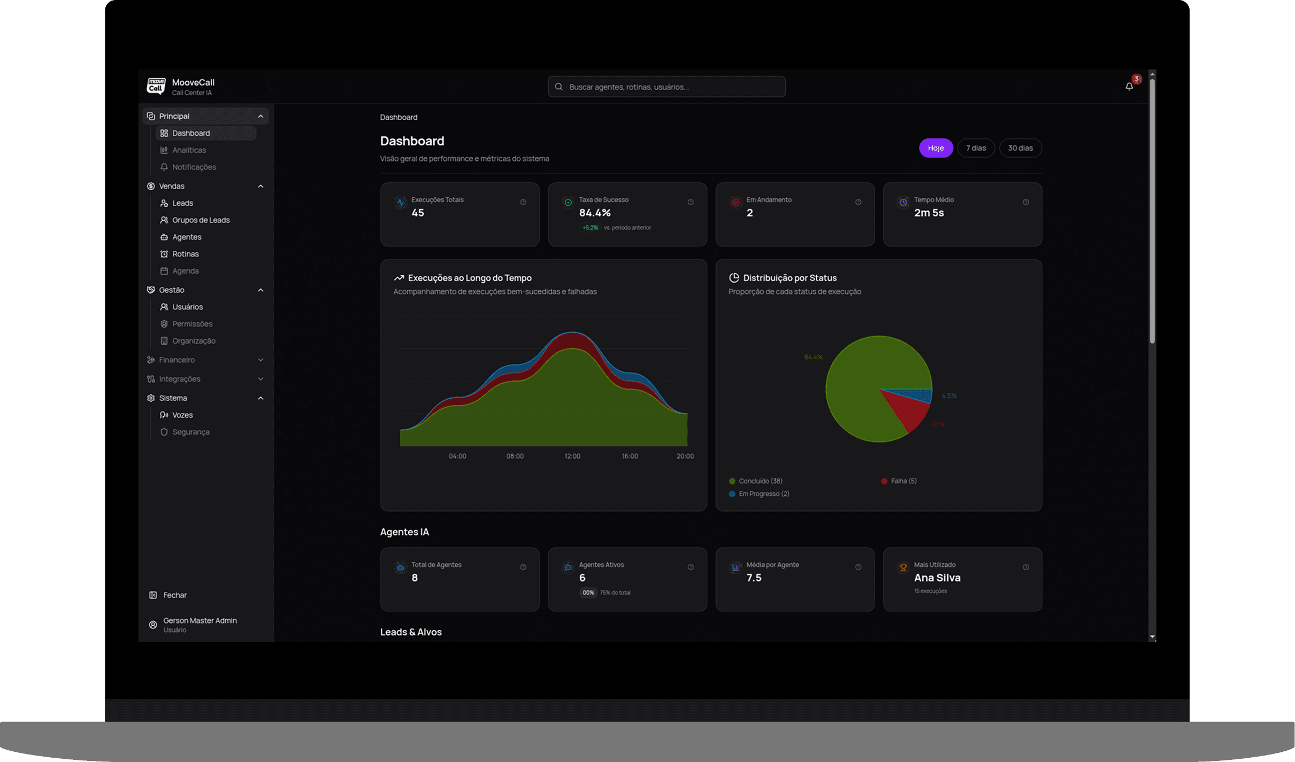This screenshot has height=762, width=1295.
Task: Collapse the Vendas sidebar section
Action: click(260, 186)
